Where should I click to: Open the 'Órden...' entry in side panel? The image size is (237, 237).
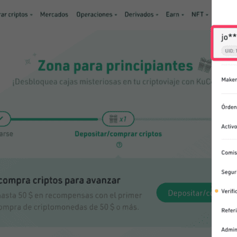click(x=229, y=107)
